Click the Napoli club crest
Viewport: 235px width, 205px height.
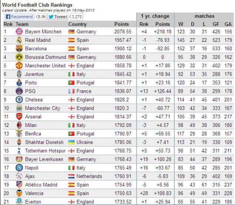coord(19,168)
